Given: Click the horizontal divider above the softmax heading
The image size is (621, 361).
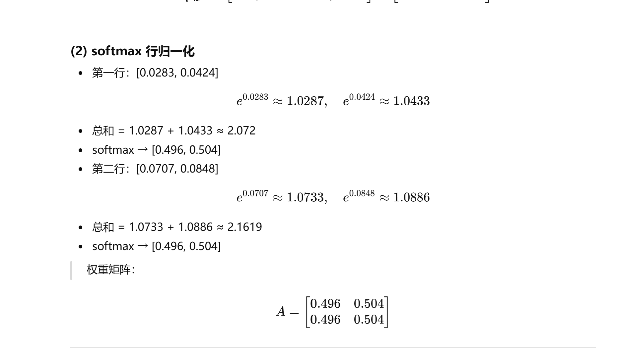Looking at the screenshot, I should point(333,22).
